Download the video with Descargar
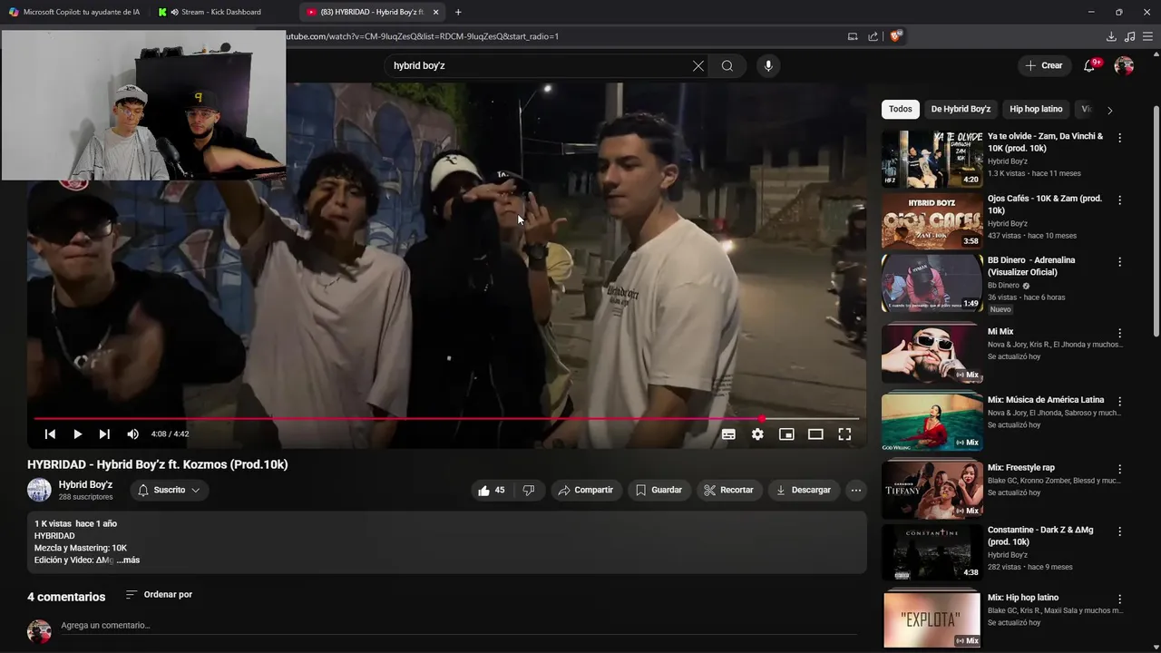This screenshot has width=1161, height=653. [x=804, y=490]
